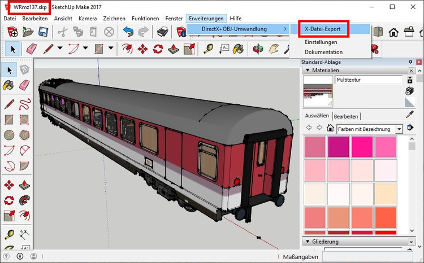Screen dimensions: 424x263
Task: Open the Bearbeiten menu
Action: point(35,19)
